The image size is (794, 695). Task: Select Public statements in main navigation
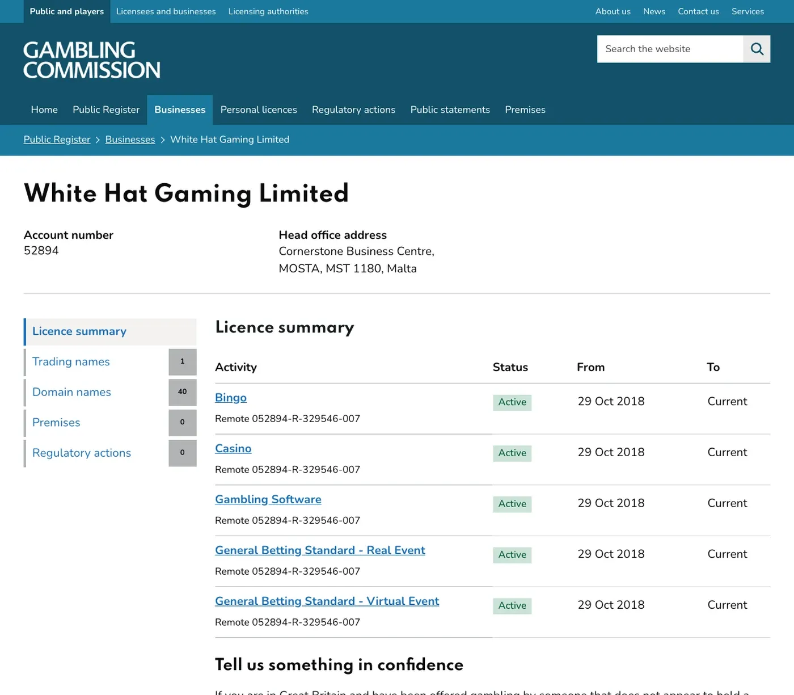(450, 109)
